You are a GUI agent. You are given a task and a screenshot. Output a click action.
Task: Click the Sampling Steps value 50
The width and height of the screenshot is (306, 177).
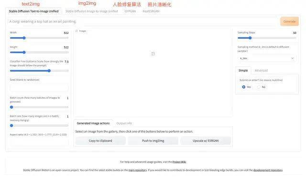pos(295,33)
